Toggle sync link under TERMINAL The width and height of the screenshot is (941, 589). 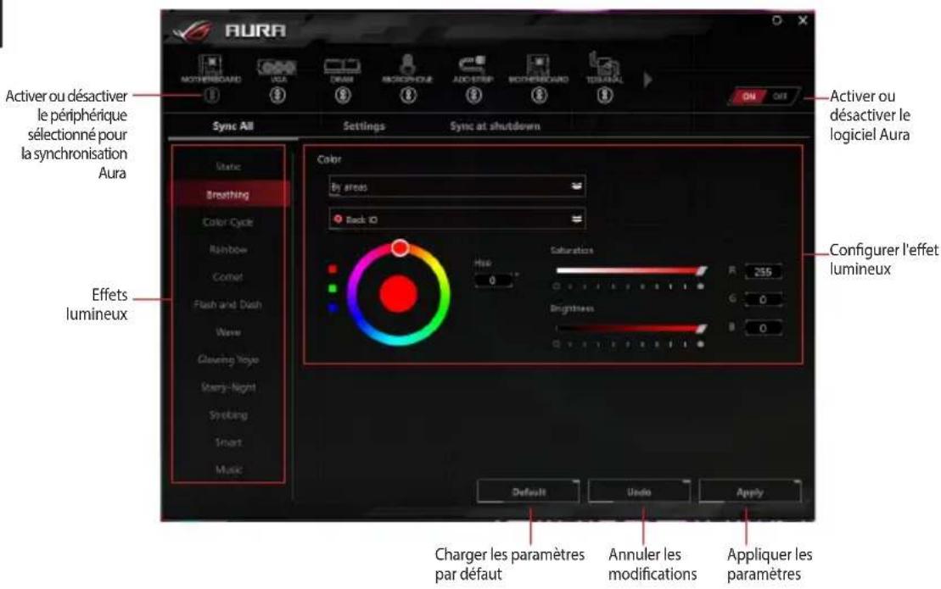(604, 95)
